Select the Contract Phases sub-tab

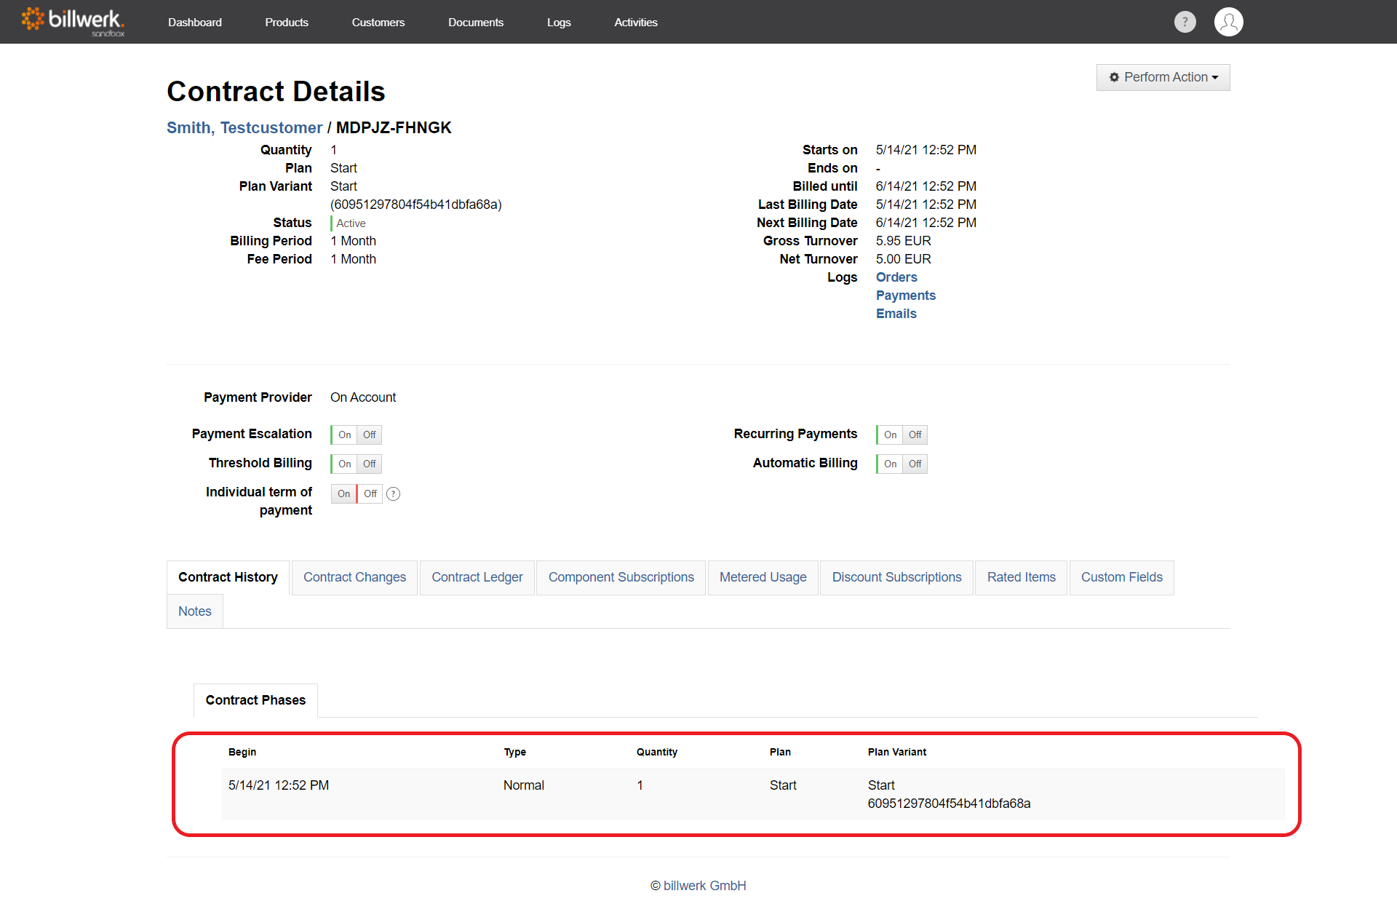pos(255,700)
